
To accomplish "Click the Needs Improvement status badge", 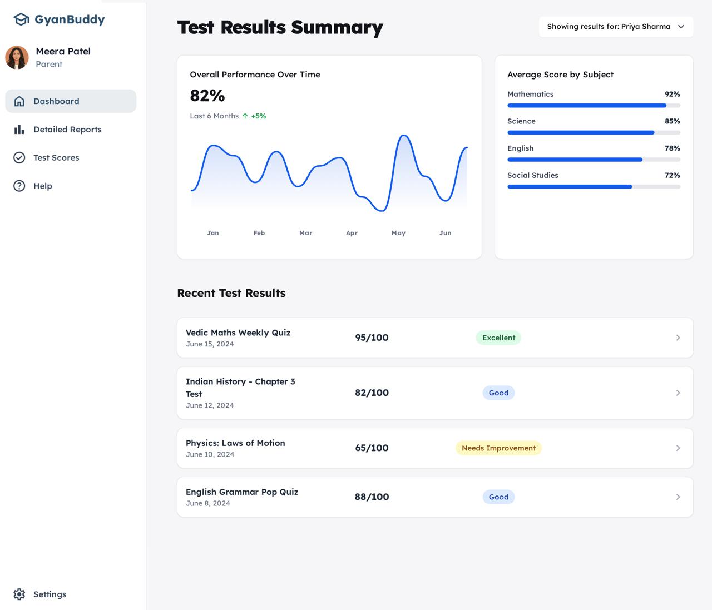I will coord(498,448).
